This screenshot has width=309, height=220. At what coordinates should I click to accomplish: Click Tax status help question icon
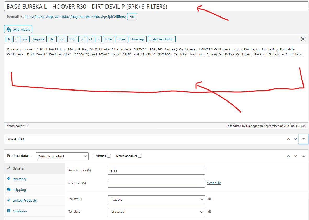[x=210, y=199]
